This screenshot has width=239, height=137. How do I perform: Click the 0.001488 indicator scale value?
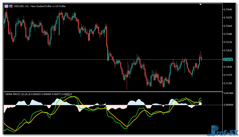[x=228, y=93]
